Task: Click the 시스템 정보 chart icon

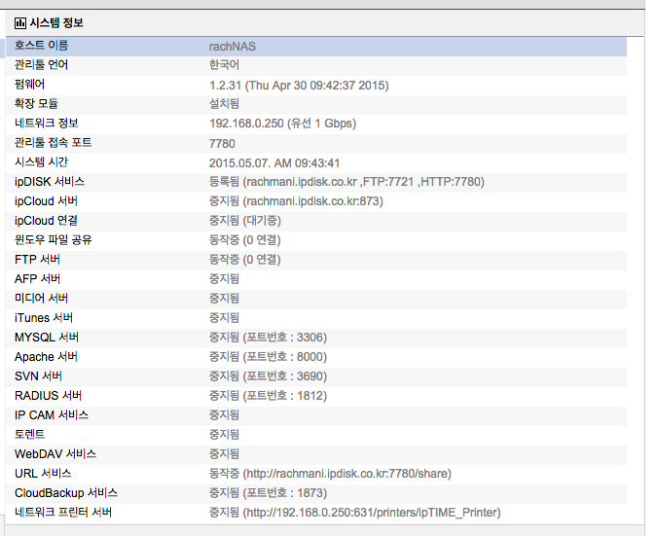Action: click(19, 23)
